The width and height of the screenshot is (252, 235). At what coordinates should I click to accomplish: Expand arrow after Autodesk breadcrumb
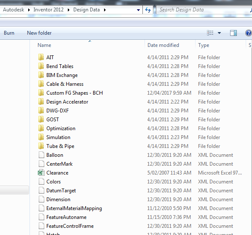[x=29, y=10]
